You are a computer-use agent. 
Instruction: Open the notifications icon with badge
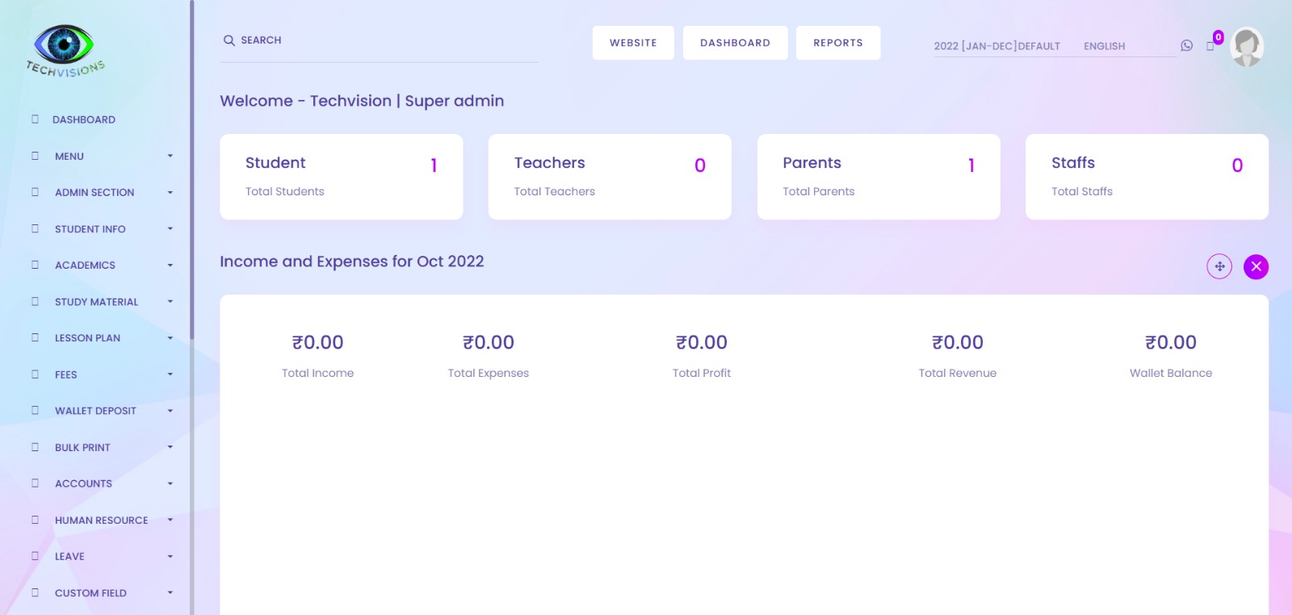click(x=1211, y=45)
